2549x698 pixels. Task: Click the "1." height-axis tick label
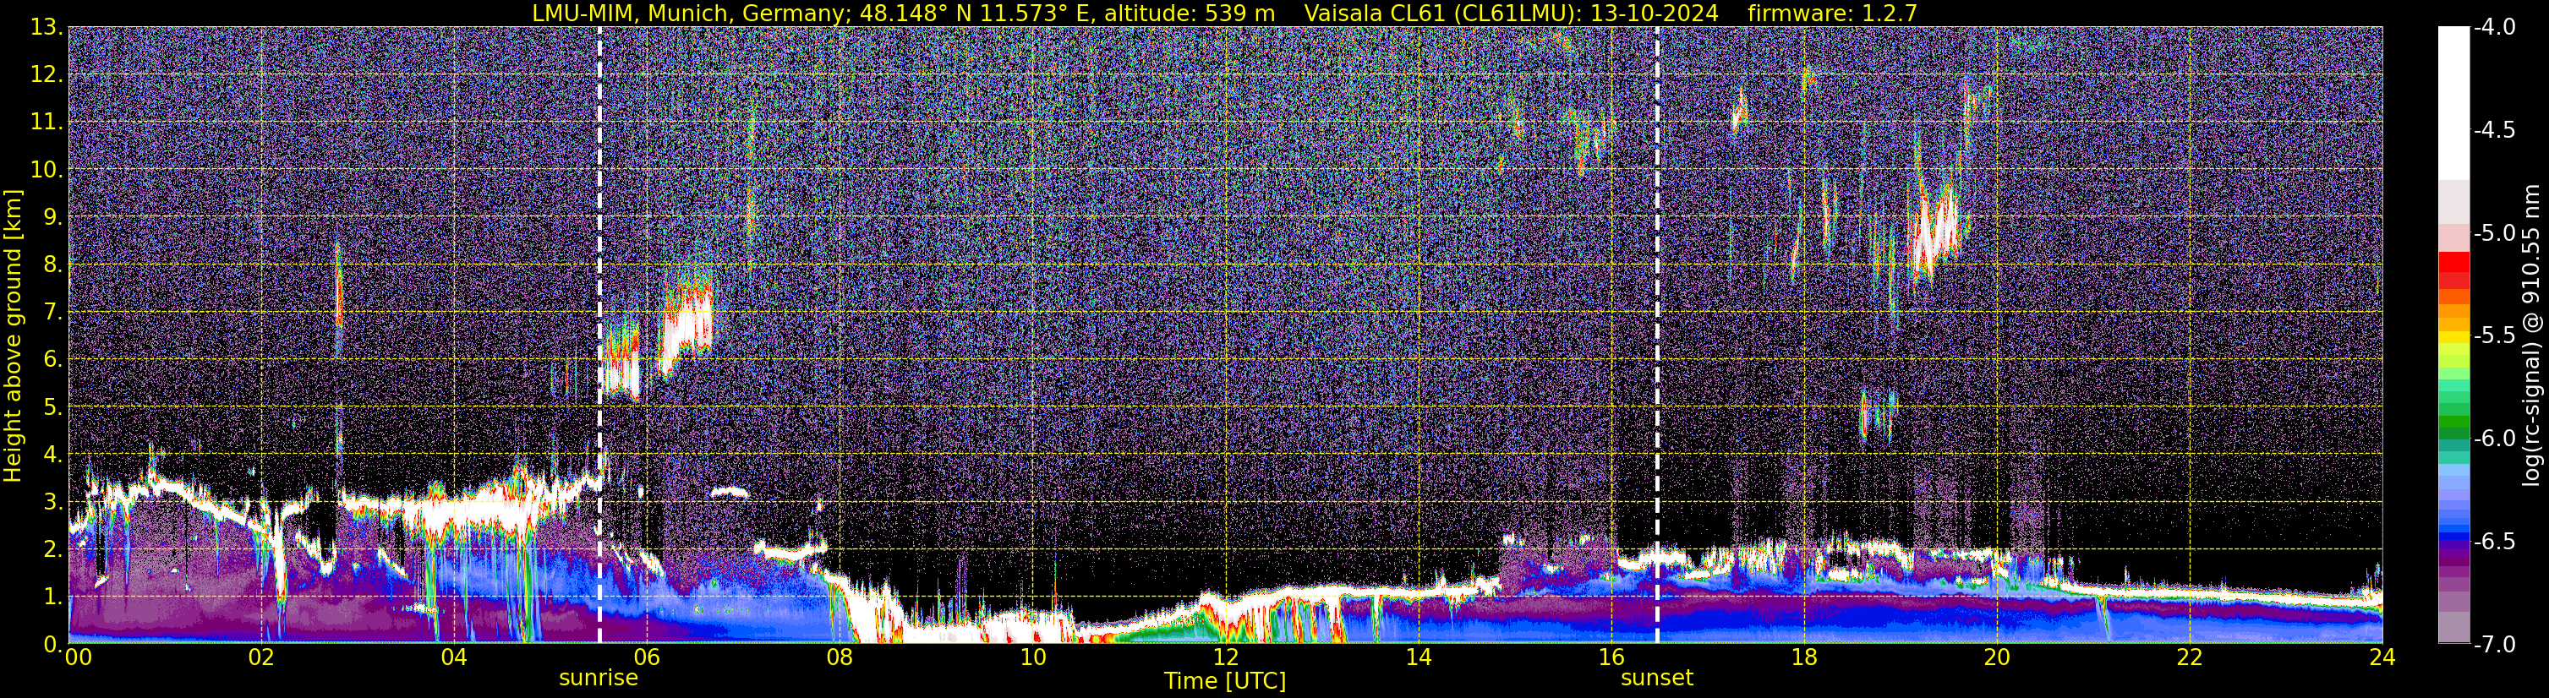[52, 596]
